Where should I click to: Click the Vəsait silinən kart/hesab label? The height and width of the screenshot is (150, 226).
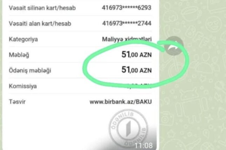click(x=42, y=8)
